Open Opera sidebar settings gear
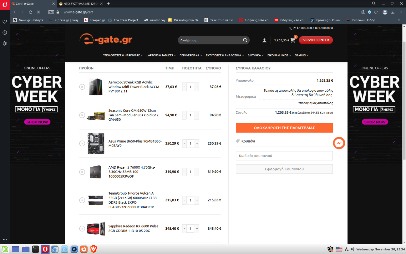 5,43
